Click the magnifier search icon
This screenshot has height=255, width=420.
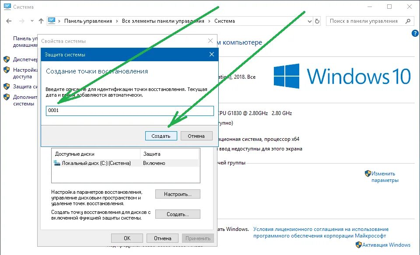408,21
